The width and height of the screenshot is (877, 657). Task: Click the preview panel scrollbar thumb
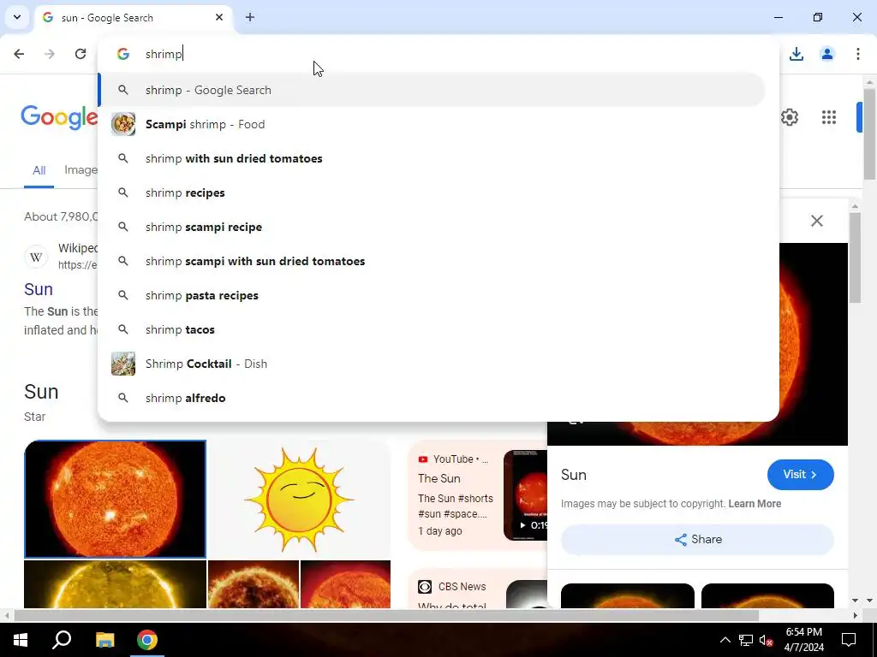854,257
